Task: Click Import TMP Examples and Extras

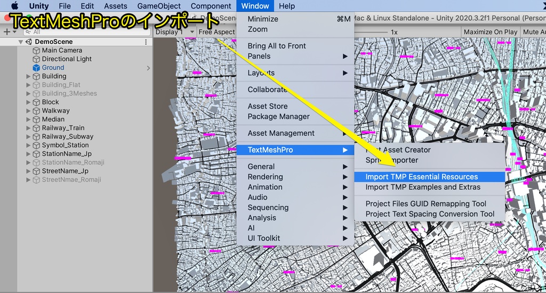Action: [430, 187]
